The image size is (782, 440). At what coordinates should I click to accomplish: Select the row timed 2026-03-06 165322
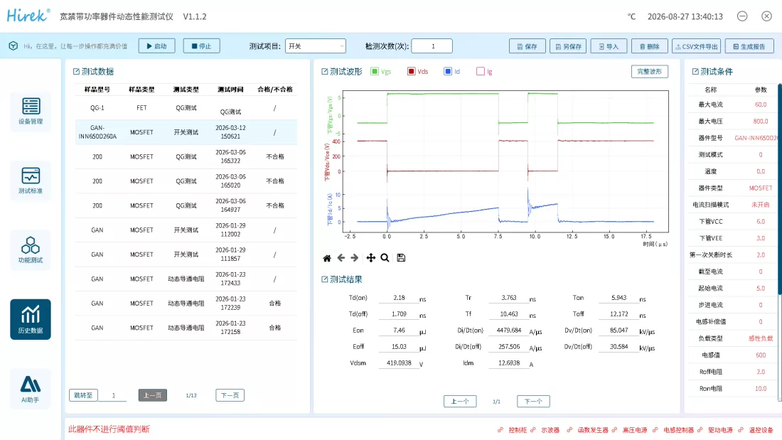186,156
